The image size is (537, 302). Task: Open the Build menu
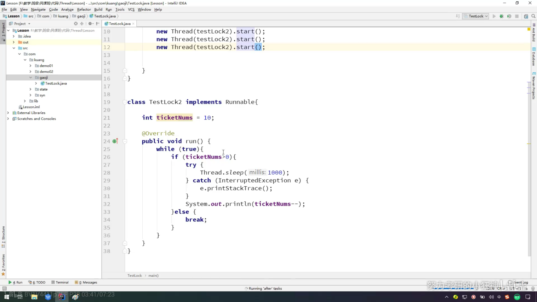coord(98,9)
